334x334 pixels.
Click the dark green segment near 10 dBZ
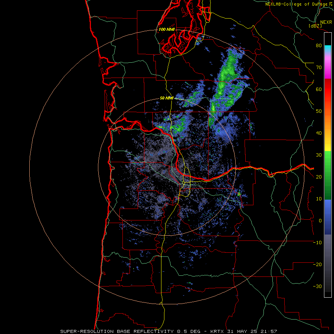(328, 194)
